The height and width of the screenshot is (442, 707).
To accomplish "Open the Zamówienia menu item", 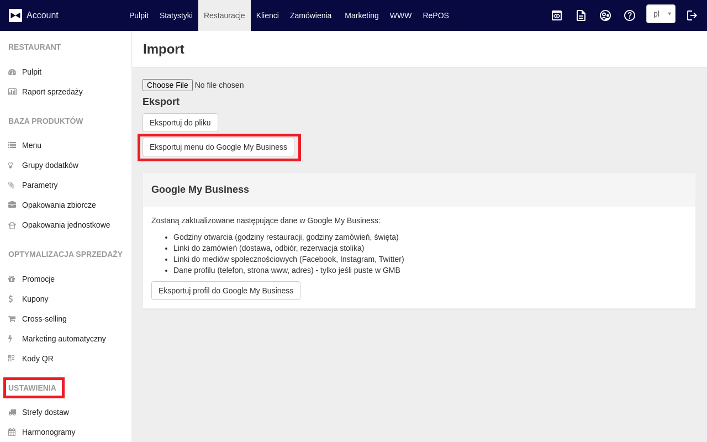I will 310,15.
